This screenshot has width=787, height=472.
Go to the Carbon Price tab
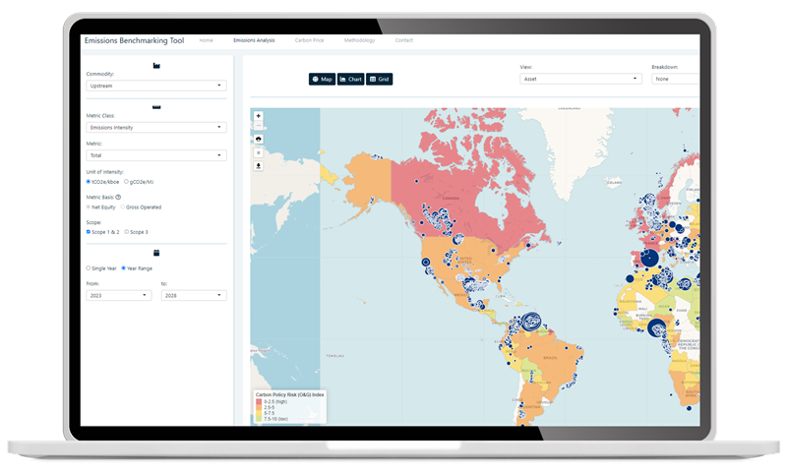pyautogui.click(x=310, y=40)
